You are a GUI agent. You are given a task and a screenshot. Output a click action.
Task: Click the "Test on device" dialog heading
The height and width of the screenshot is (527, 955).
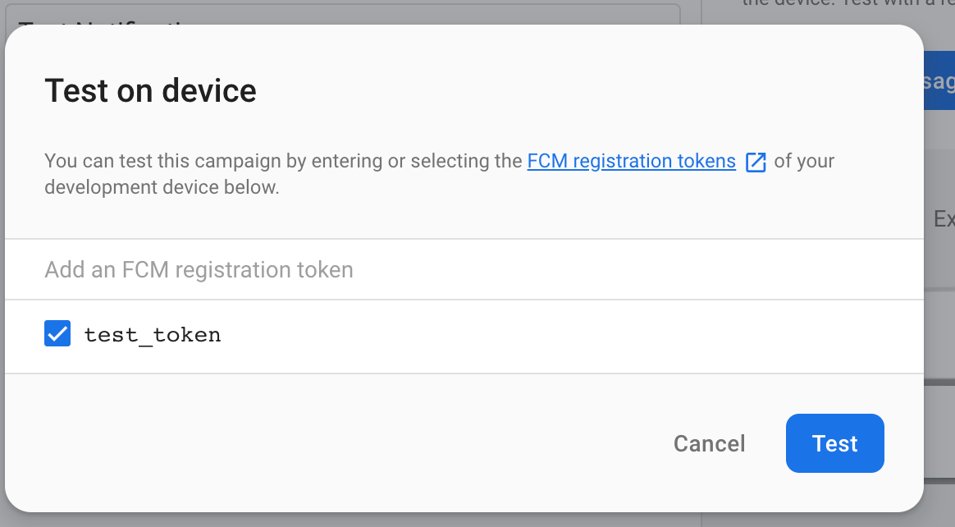(x=150, y=90)
